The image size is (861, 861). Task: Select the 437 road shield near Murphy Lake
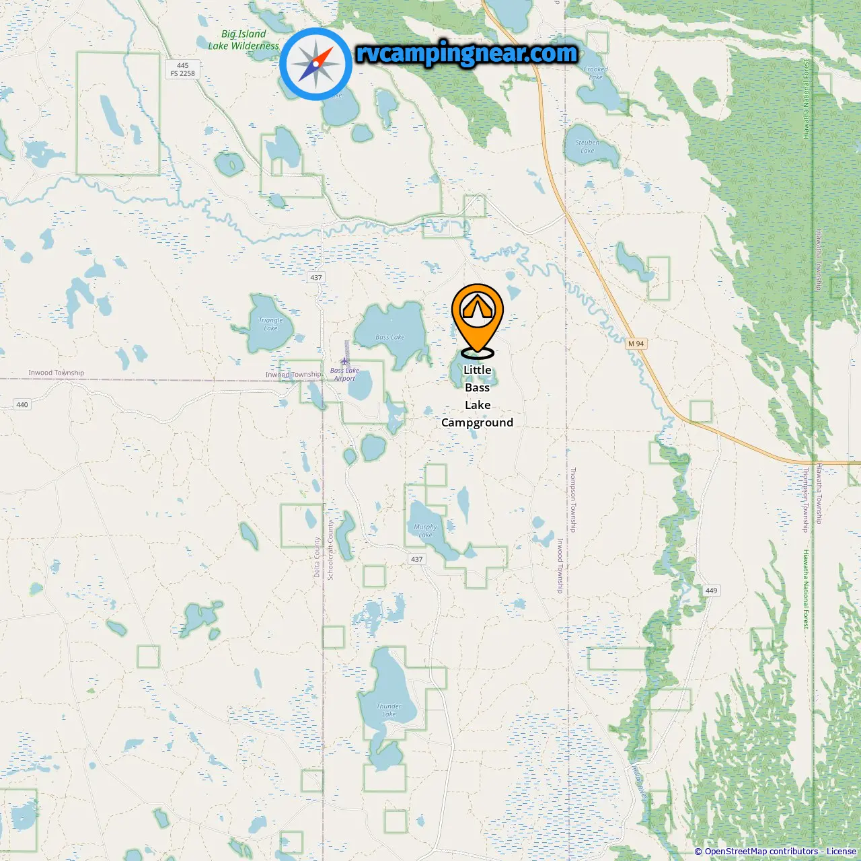coord(417,559)
